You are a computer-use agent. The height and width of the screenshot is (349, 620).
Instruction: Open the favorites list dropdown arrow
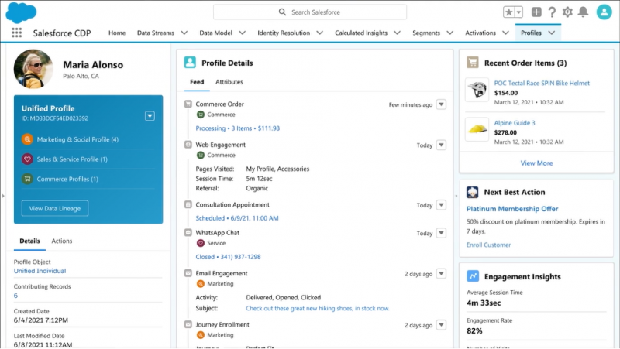tap(518, 12)
